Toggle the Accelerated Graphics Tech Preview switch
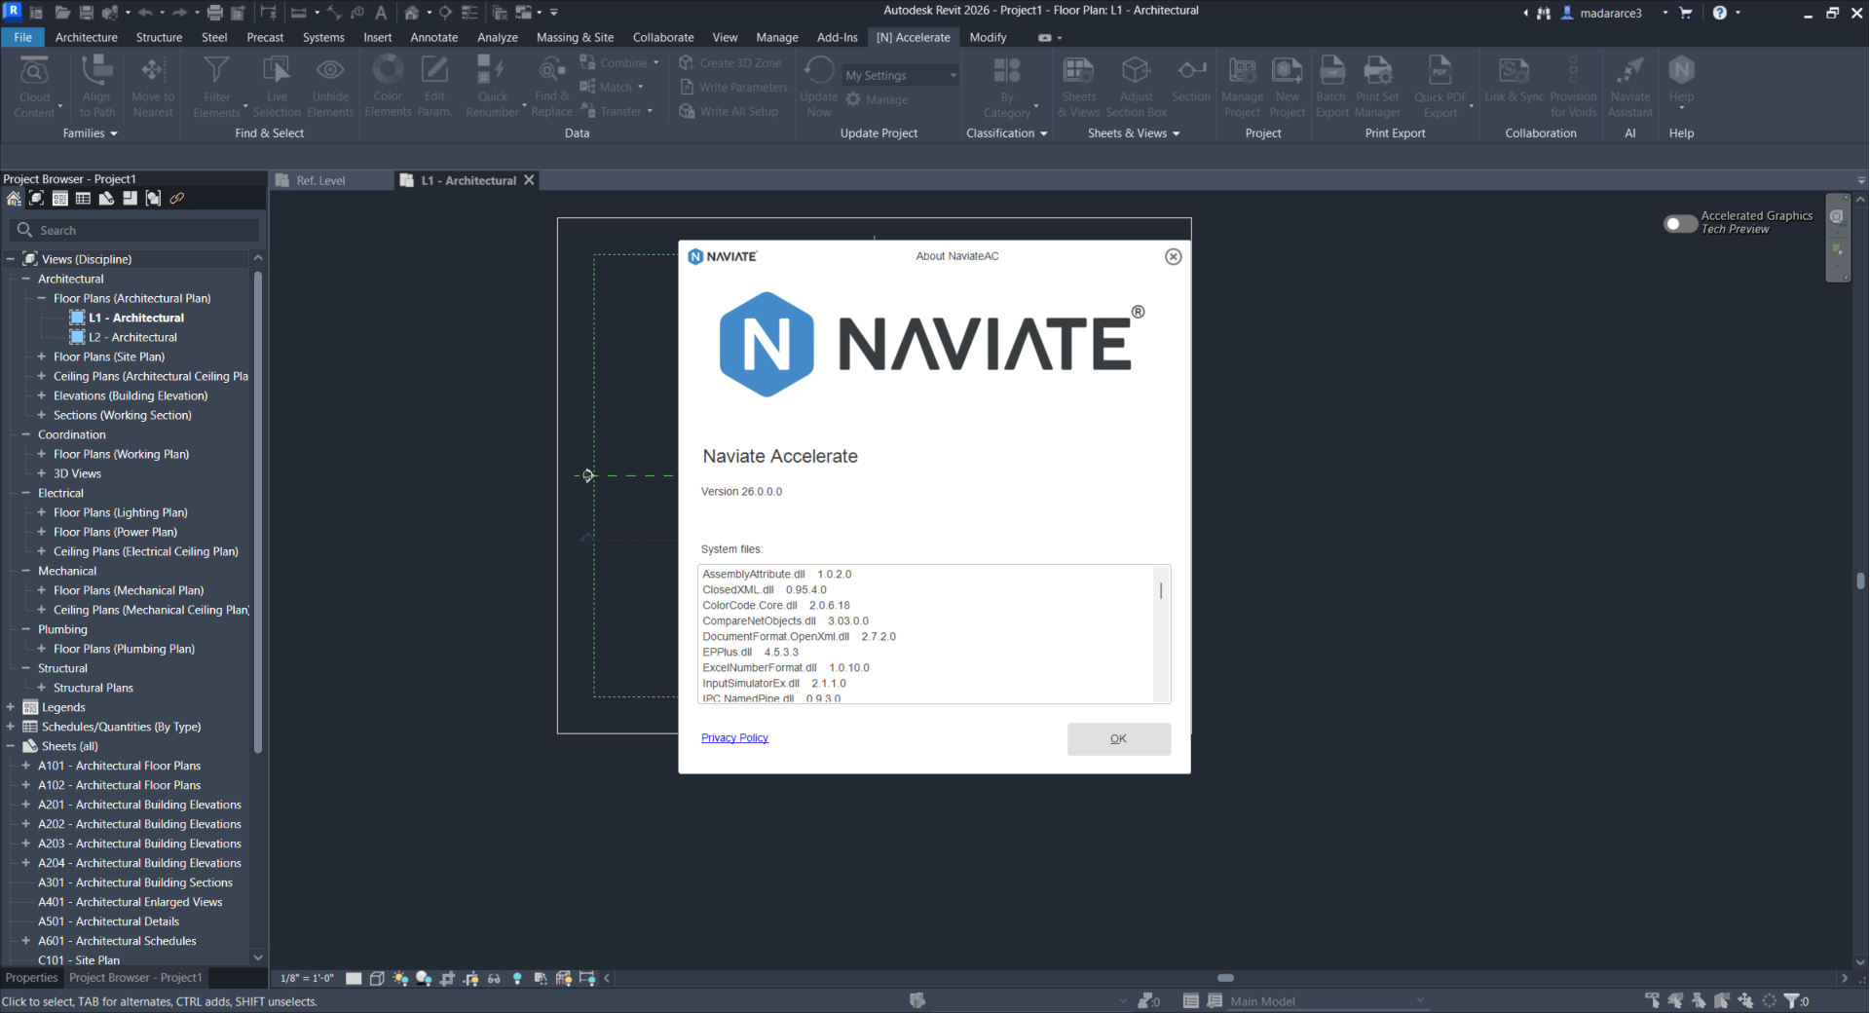The height and width of the screenshot is (1013, 1870). point(1680,223)
